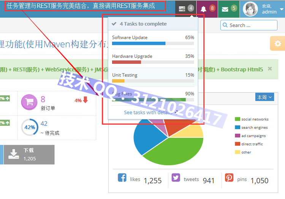Click the Hardware Upgrade red progress bar
Screen dimensions: 285x199
click(x=127, y=62)
